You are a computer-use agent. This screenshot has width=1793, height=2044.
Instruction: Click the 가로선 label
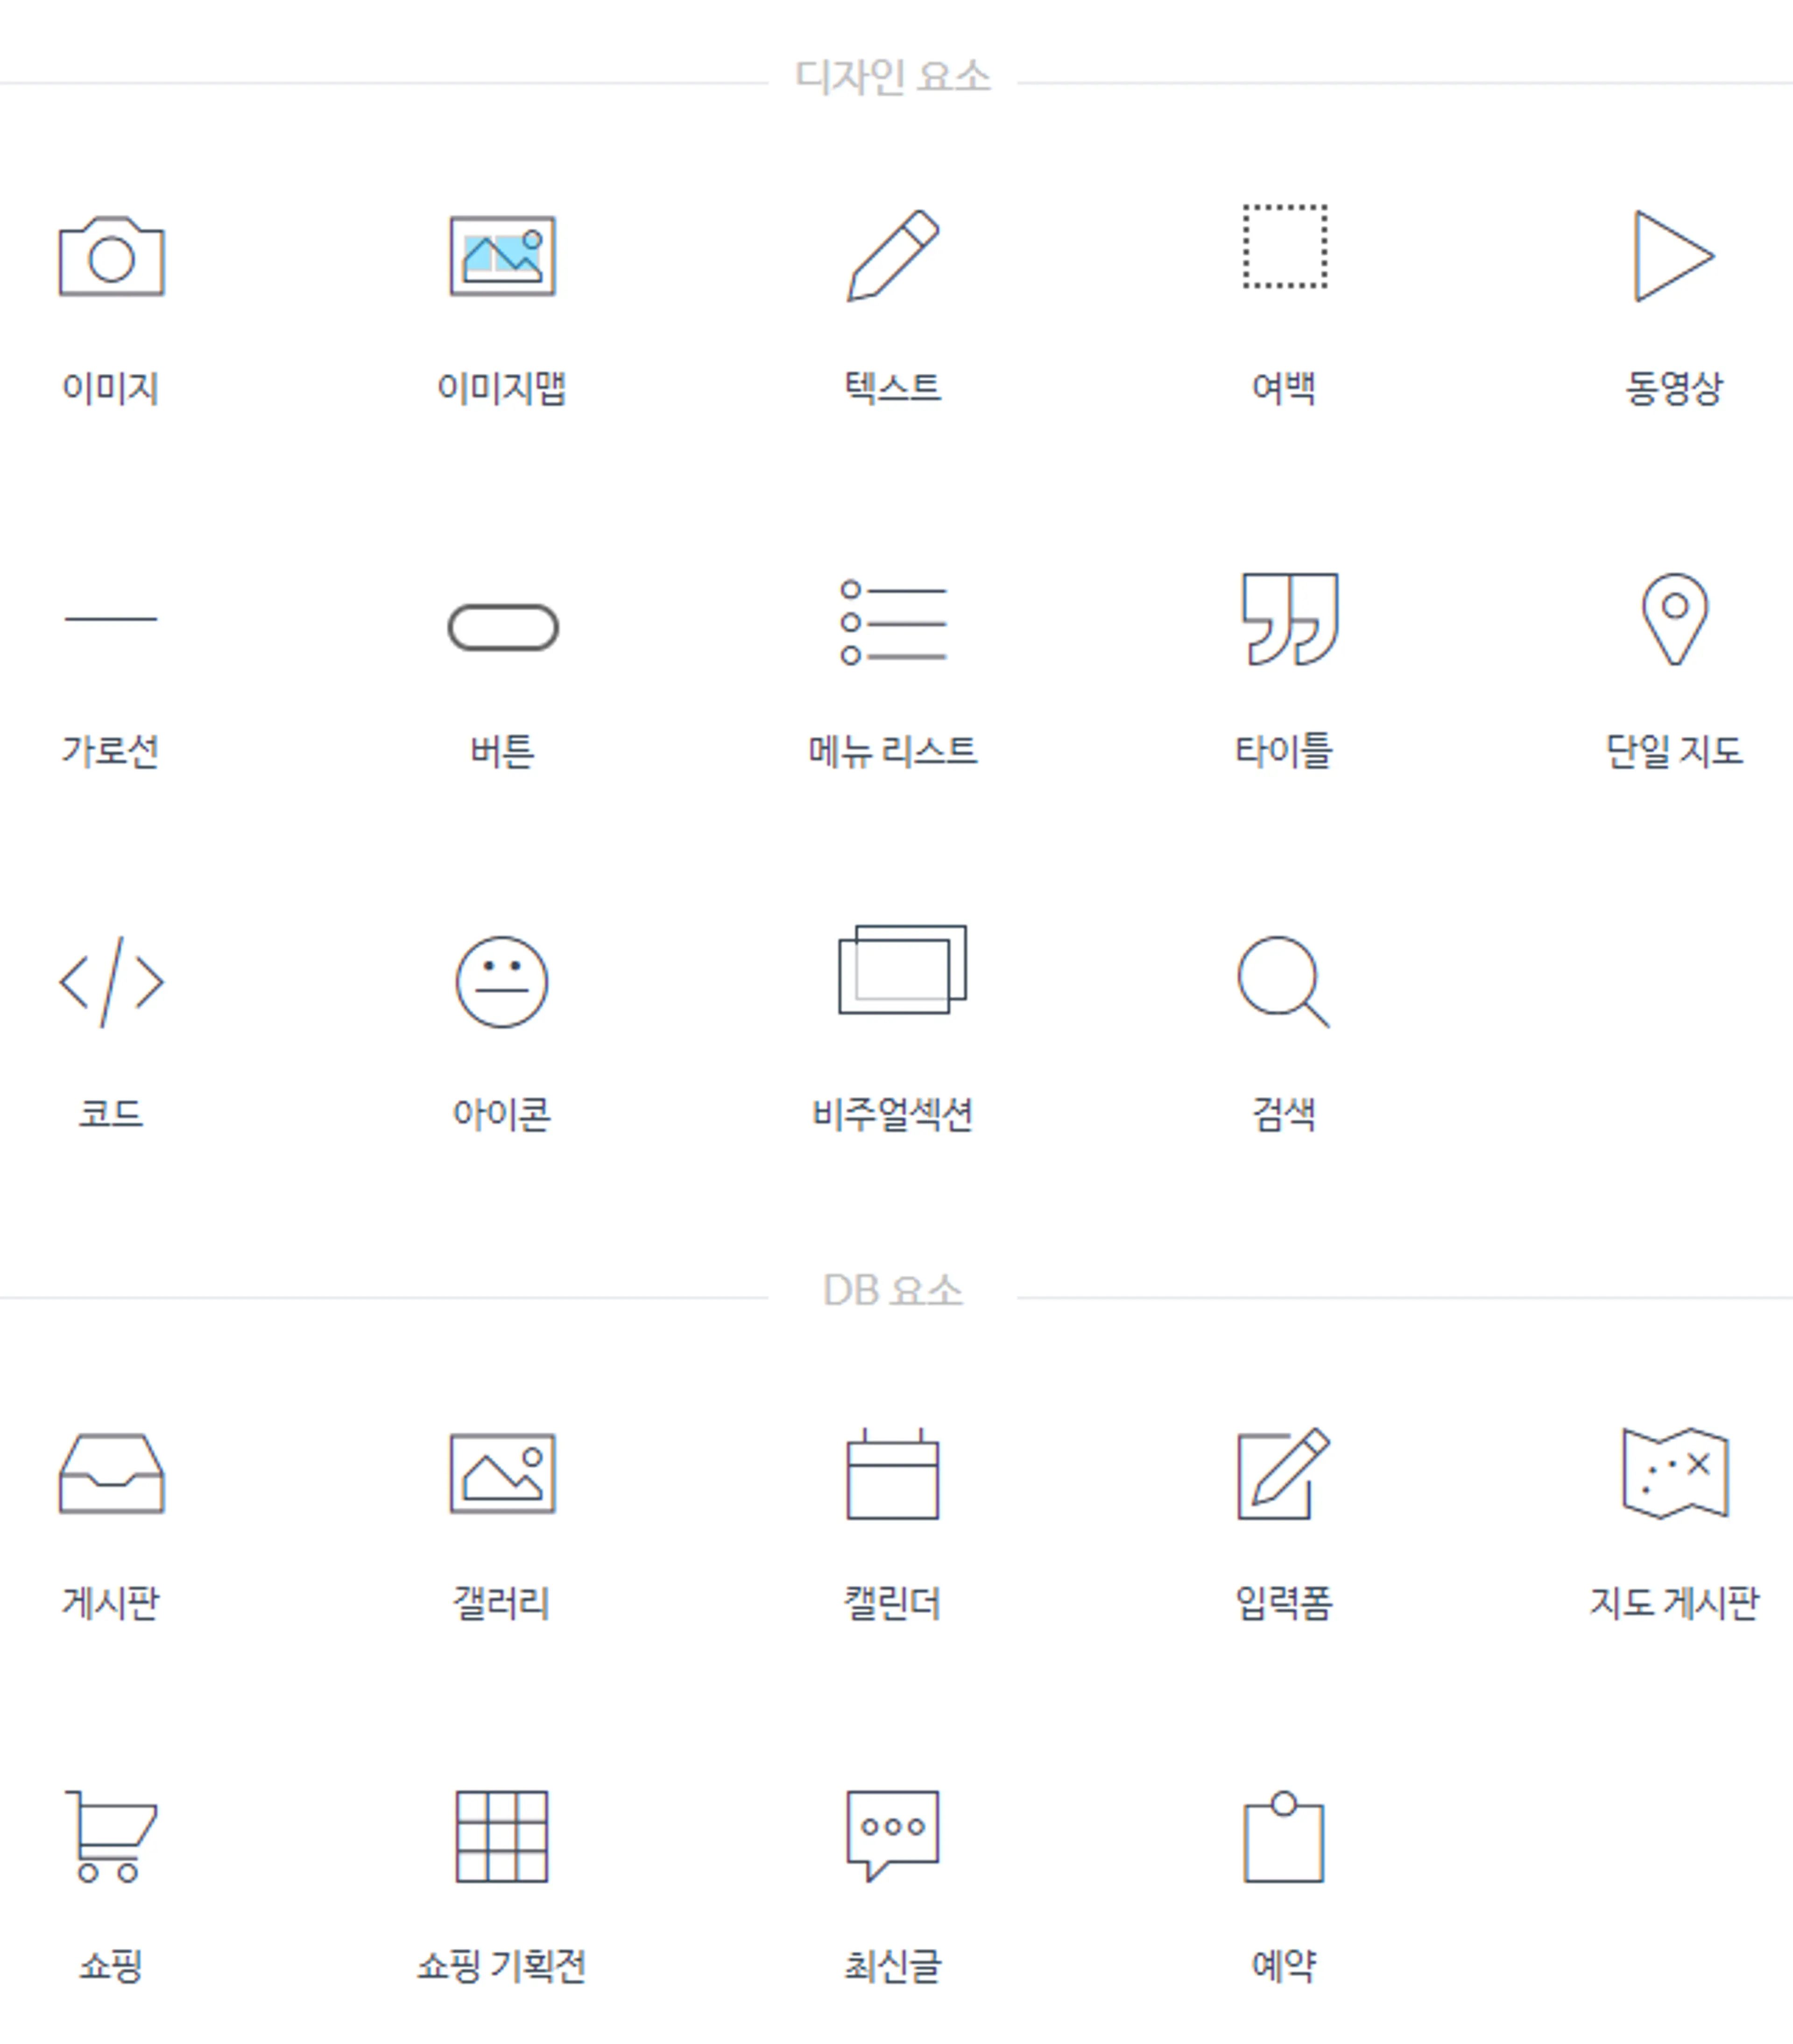click(111, 751)
